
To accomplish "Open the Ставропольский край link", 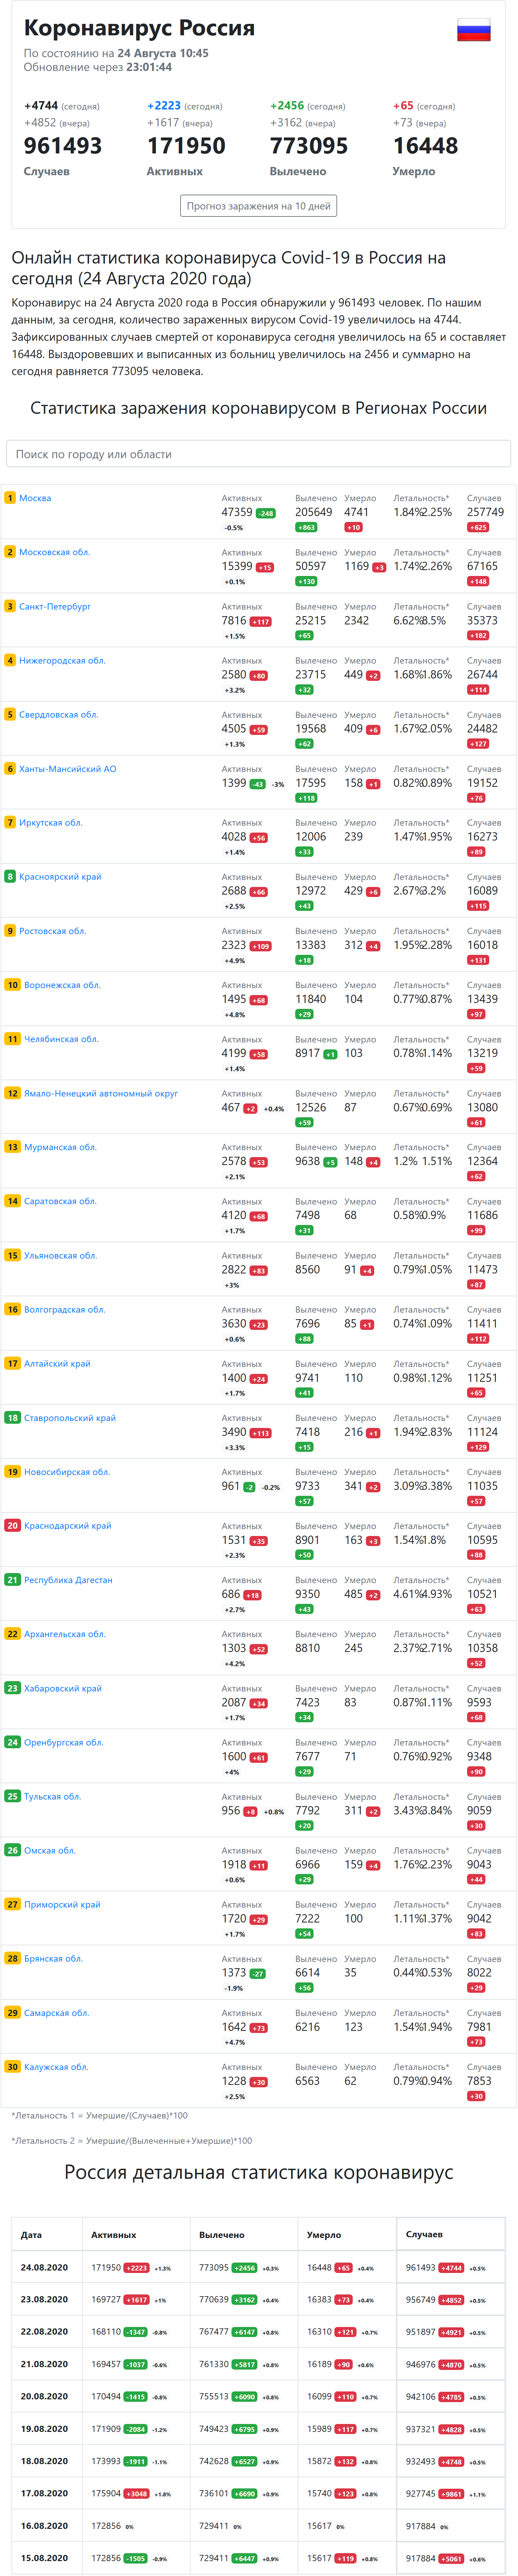I will [70, 1418].
